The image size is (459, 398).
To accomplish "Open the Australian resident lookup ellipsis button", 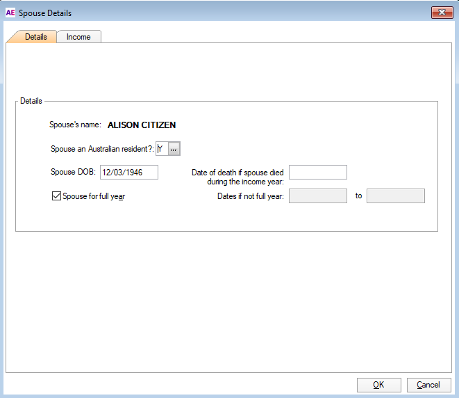I will pos(174,149).
